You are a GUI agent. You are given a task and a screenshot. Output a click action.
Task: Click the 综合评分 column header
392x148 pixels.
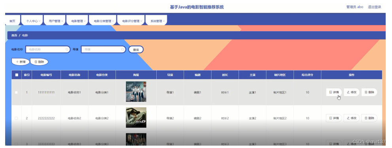(307, 75)
